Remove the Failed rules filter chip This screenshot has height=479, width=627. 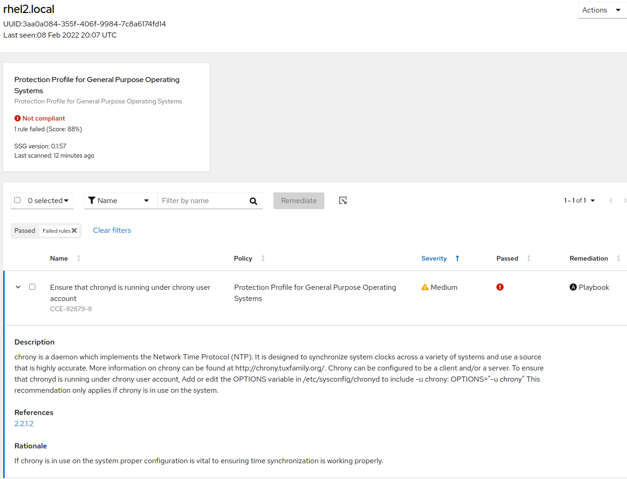click(x=74, y=230)
